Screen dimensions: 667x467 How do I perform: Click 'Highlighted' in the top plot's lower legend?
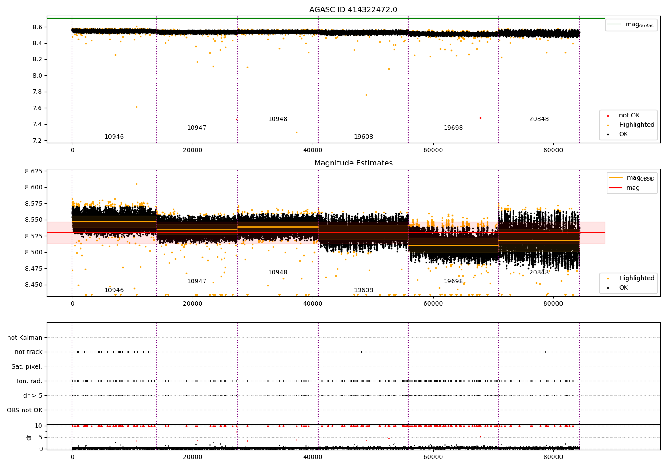pos(636,125)
